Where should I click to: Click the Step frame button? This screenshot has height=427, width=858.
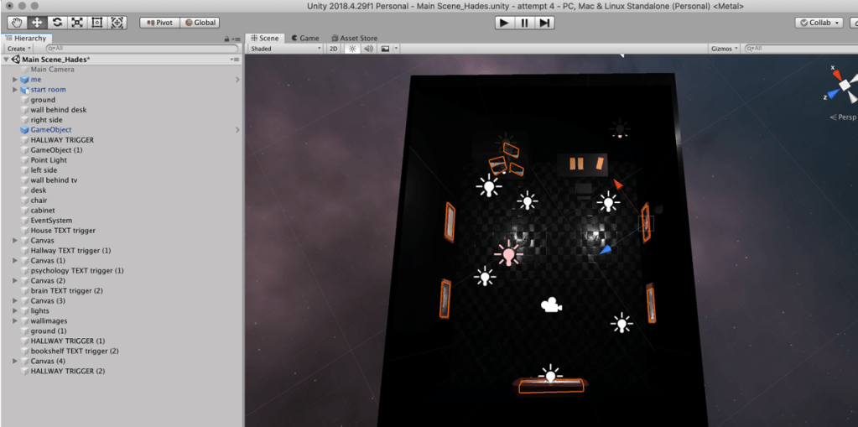point(545,23)
